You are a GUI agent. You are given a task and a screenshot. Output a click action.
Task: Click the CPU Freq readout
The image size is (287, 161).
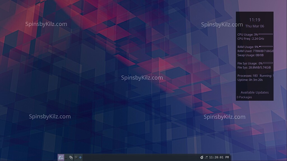point(251,39)
